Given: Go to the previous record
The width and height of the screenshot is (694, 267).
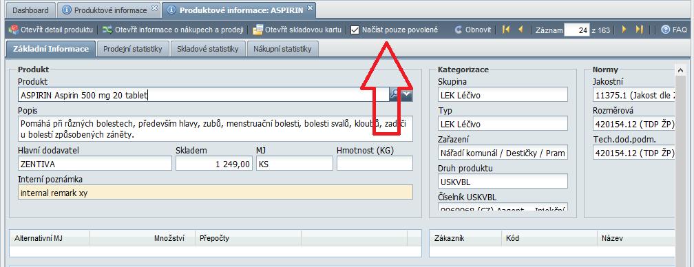Looking at the screenshot, I should coord(520,30).
